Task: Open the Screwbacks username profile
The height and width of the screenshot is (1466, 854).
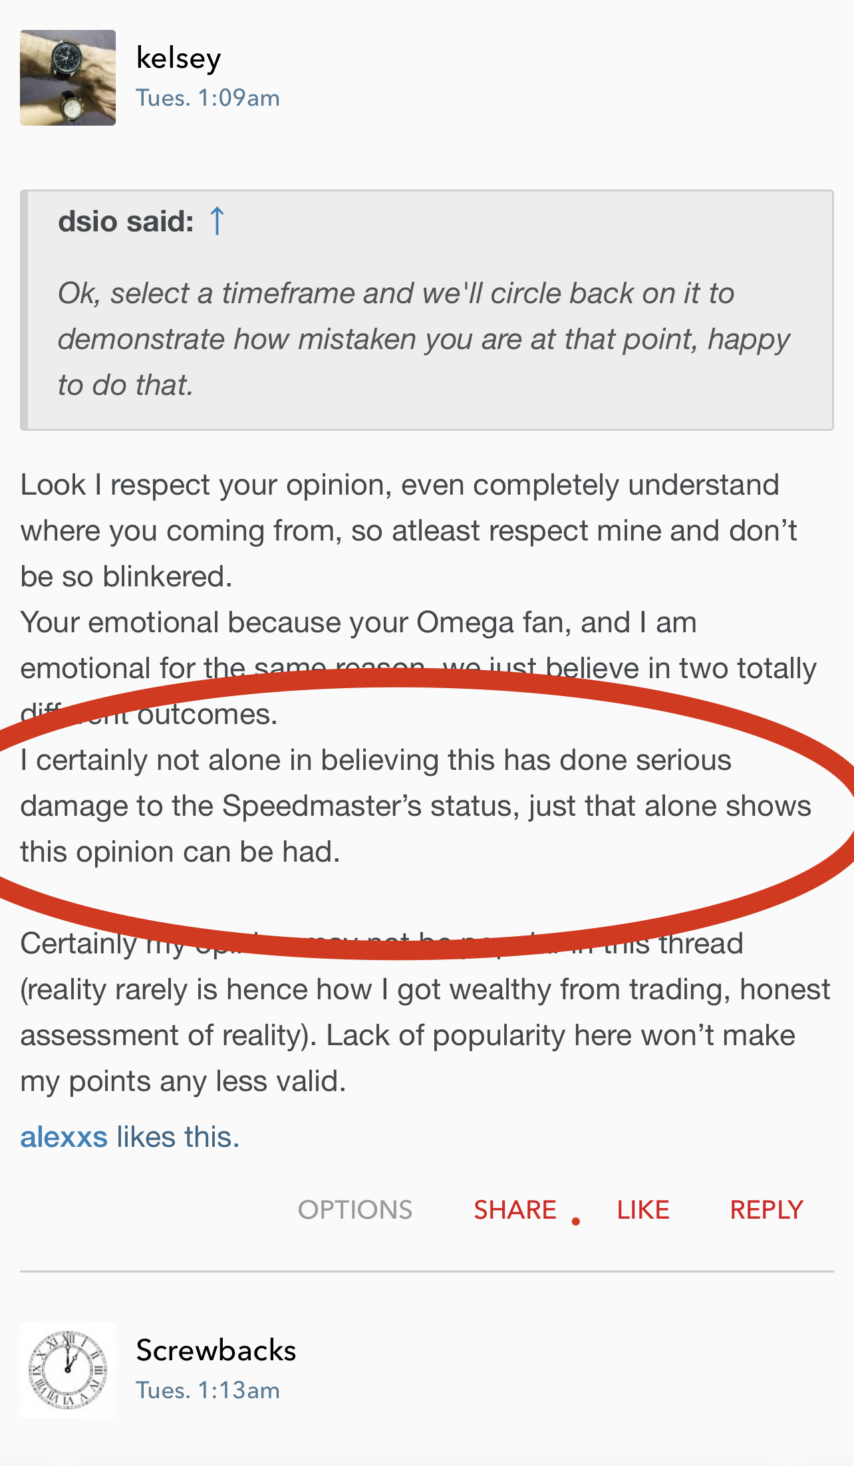Action: (216, 1351)
